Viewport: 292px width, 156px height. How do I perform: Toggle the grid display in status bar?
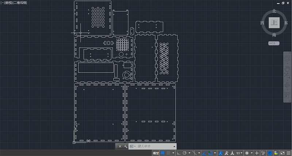click(162, 153)
